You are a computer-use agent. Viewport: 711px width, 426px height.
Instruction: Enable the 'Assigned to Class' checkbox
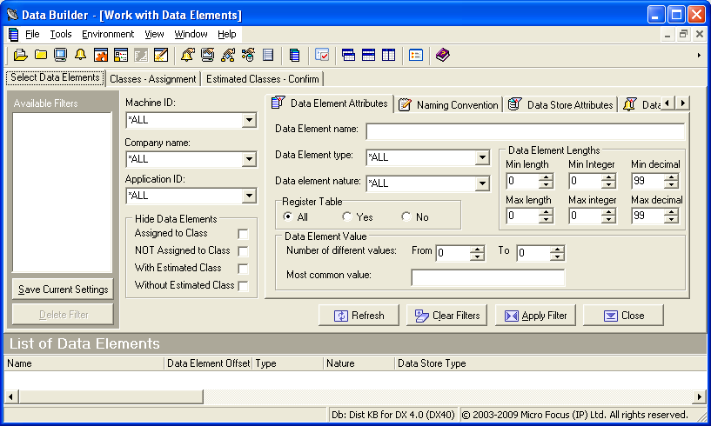(x=243, y=234)
